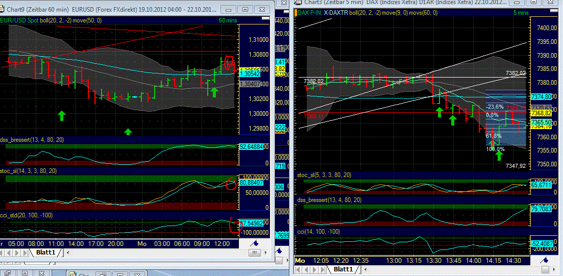Click the 92,64884 dss_bressert value
Image resolution: width=563 pixels, height=276 pixels.
(x=251, y=146)
